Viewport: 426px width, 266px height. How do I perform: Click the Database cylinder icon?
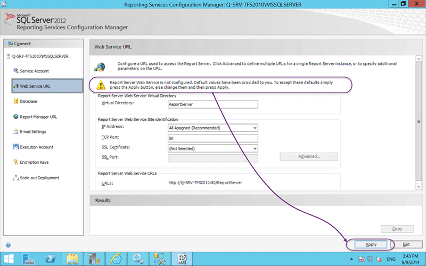16,101
